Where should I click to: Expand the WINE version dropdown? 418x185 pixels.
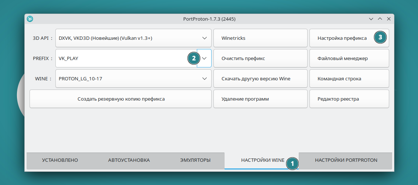click(204, 78)
